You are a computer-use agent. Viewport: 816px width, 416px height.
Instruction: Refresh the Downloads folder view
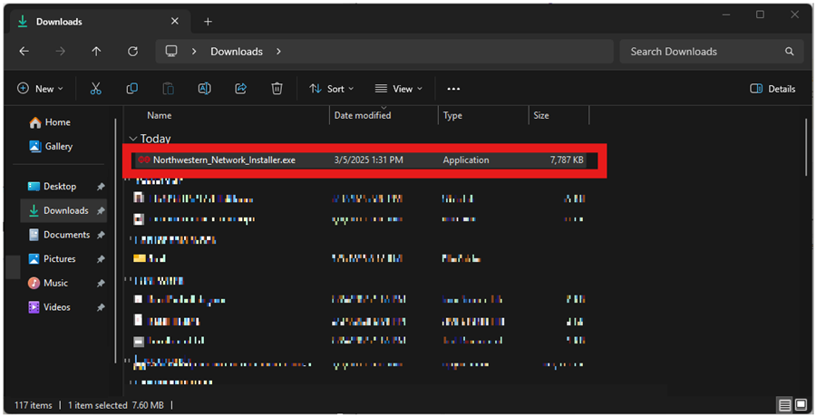[x=133, y=52]
